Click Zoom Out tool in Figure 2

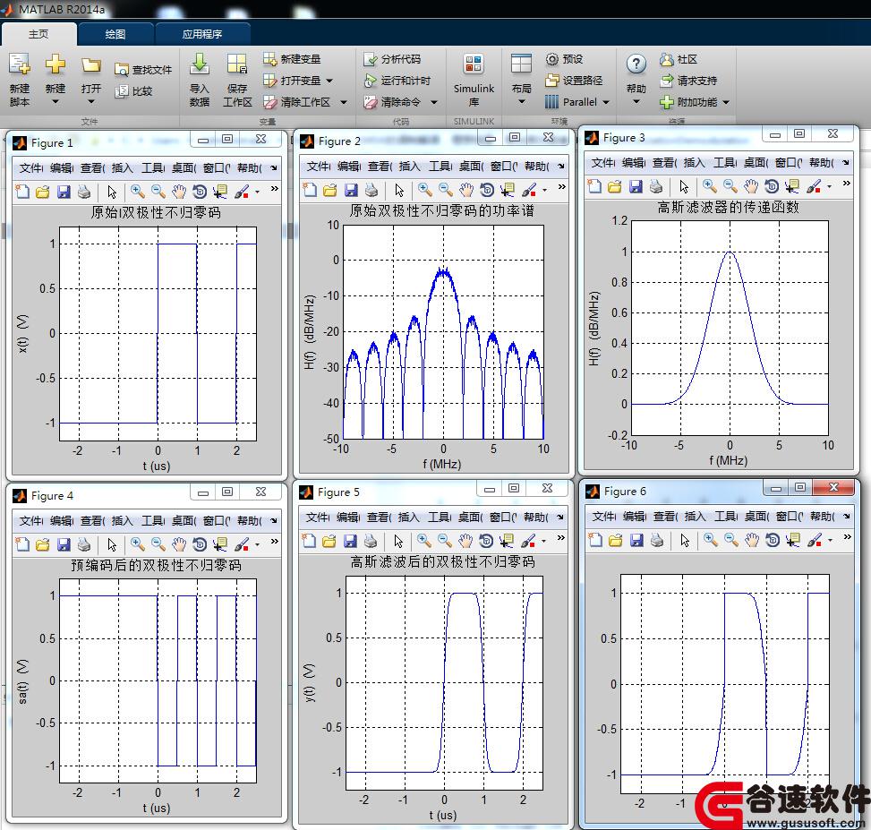pyautogui.click(x=446, y=190)
